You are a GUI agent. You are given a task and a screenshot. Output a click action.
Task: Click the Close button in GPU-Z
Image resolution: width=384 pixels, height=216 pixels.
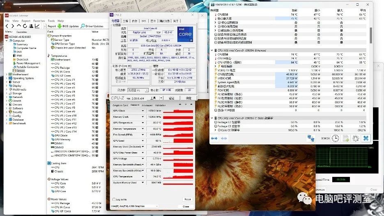click(x=186, y=207)
